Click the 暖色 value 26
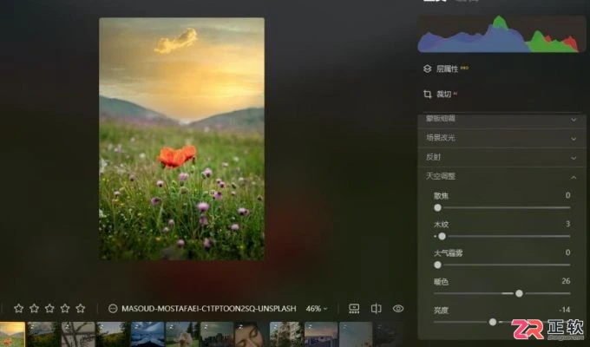This screenshot has width=590, height=347. [566, 281]
